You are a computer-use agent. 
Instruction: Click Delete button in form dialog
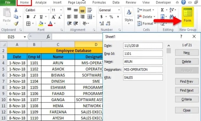pos(187,62)
